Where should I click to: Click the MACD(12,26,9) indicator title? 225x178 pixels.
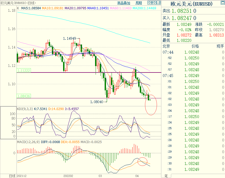coord(28,142)
